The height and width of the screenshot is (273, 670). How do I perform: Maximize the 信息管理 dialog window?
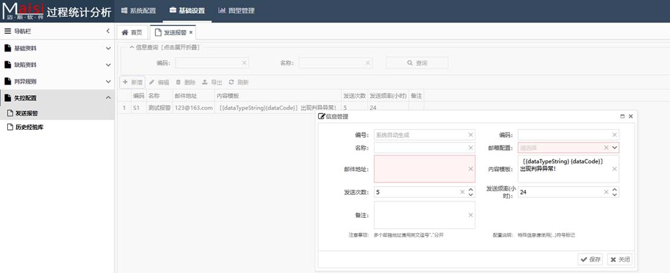click(622, 116)
